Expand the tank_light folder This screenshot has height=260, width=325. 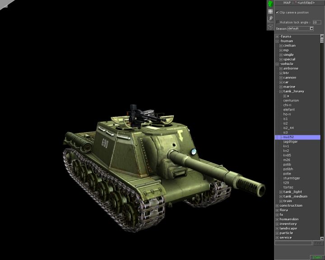click(x=281, y=192)
